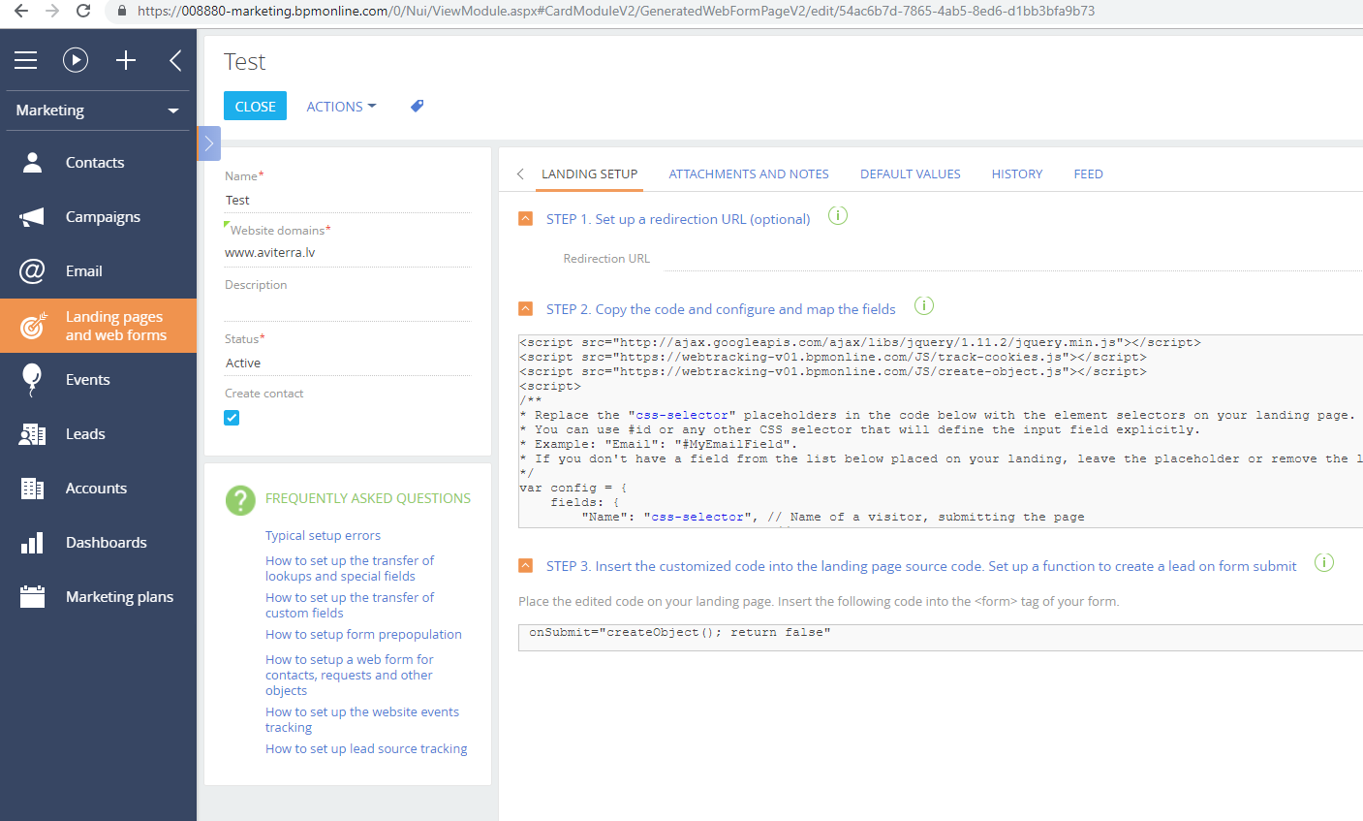Open the Actions dropdown menu
Image resolution: width=1363 pixels, height=821 pixels.
click(x=341, y=107)
